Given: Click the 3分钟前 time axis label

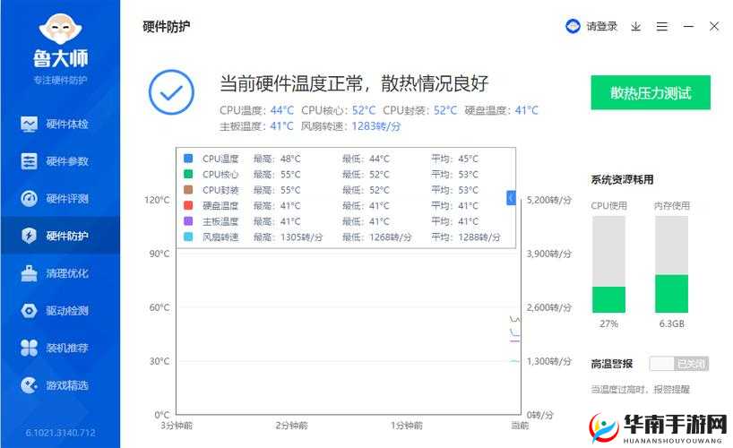Looking at the screenshot, I should point(177,426).
